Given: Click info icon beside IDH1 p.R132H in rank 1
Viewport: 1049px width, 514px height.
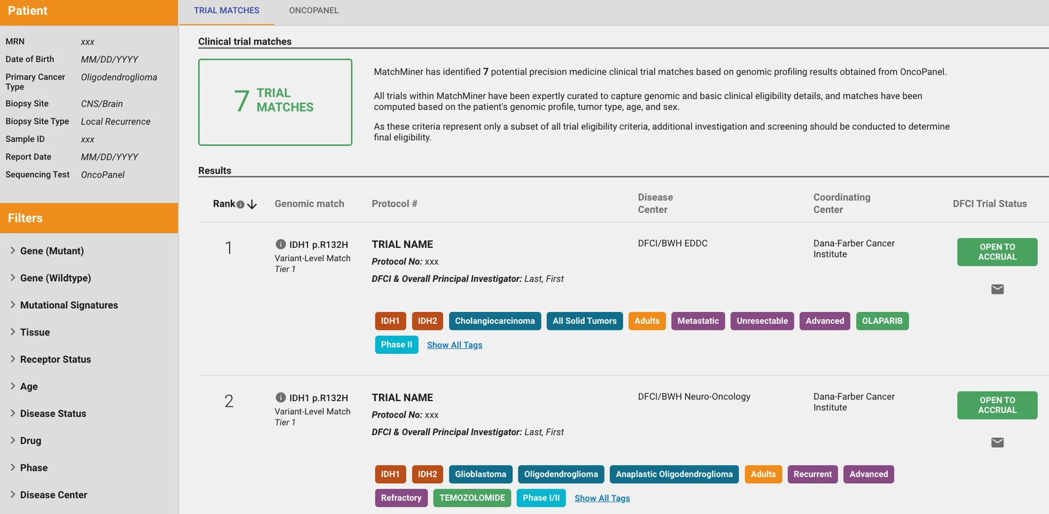Looking at the screenshot, I should click(281, 244).
